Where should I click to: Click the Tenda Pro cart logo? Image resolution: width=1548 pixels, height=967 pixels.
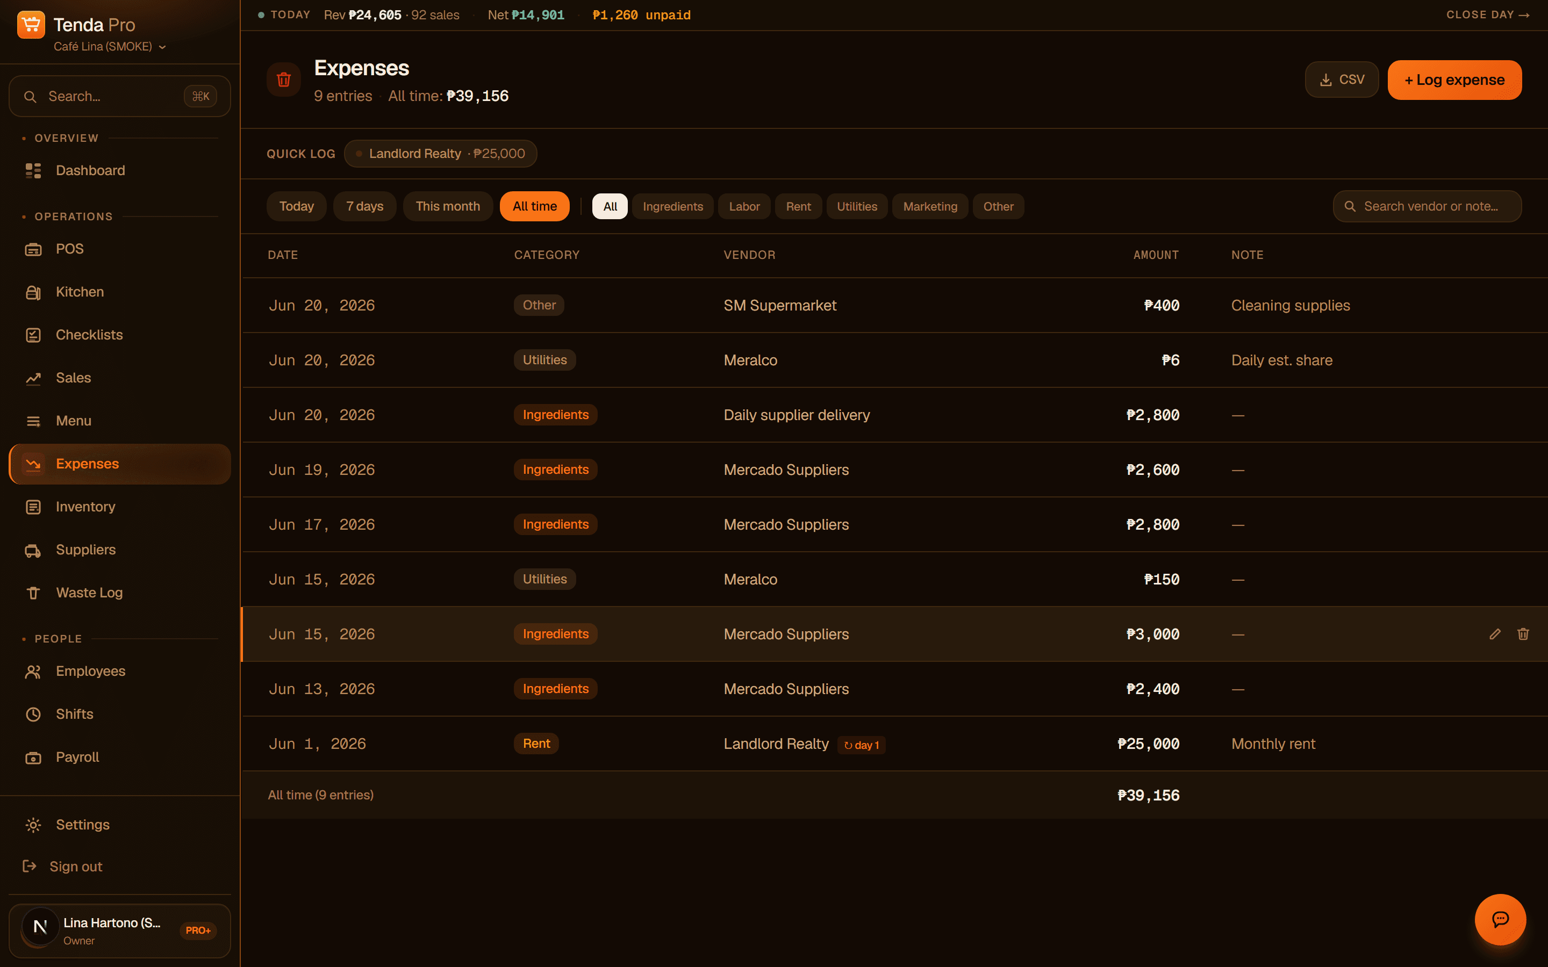(x=31, y=25)
